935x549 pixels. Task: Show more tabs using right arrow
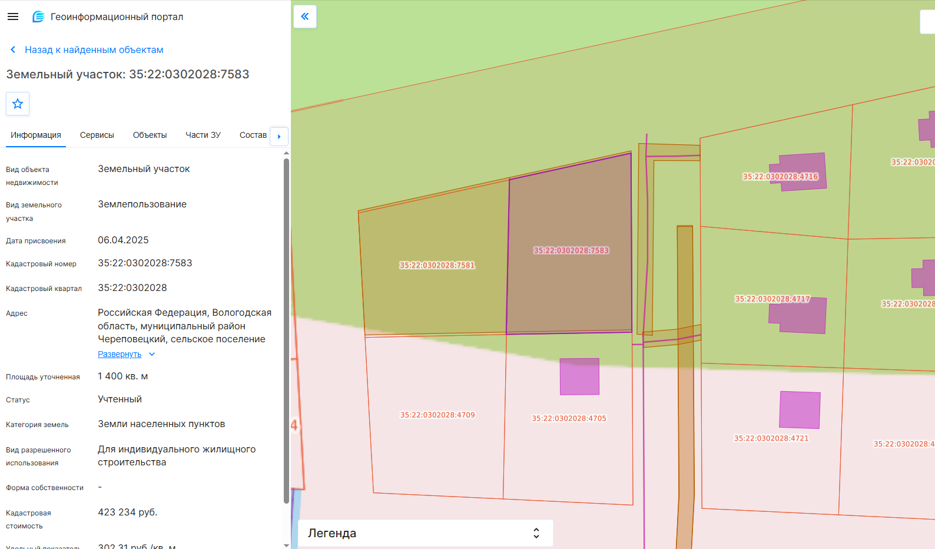coord(279,136)
